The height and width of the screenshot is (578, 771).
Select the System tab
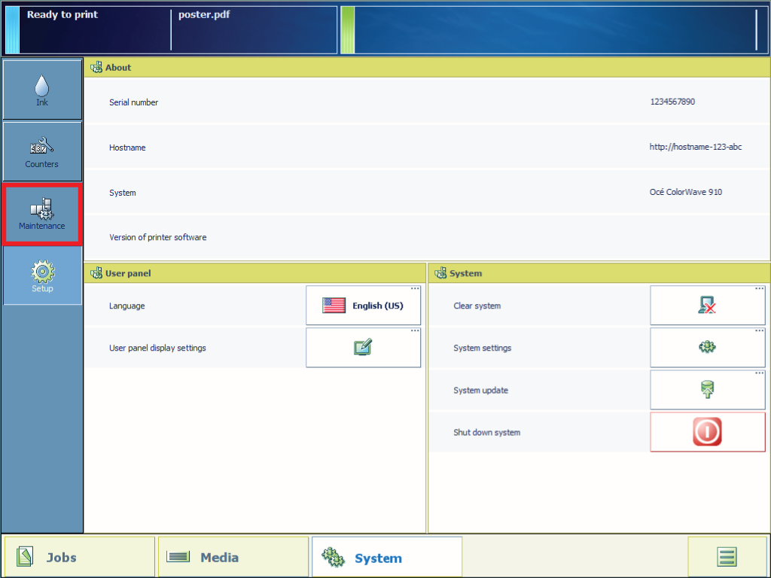[387, 557]
